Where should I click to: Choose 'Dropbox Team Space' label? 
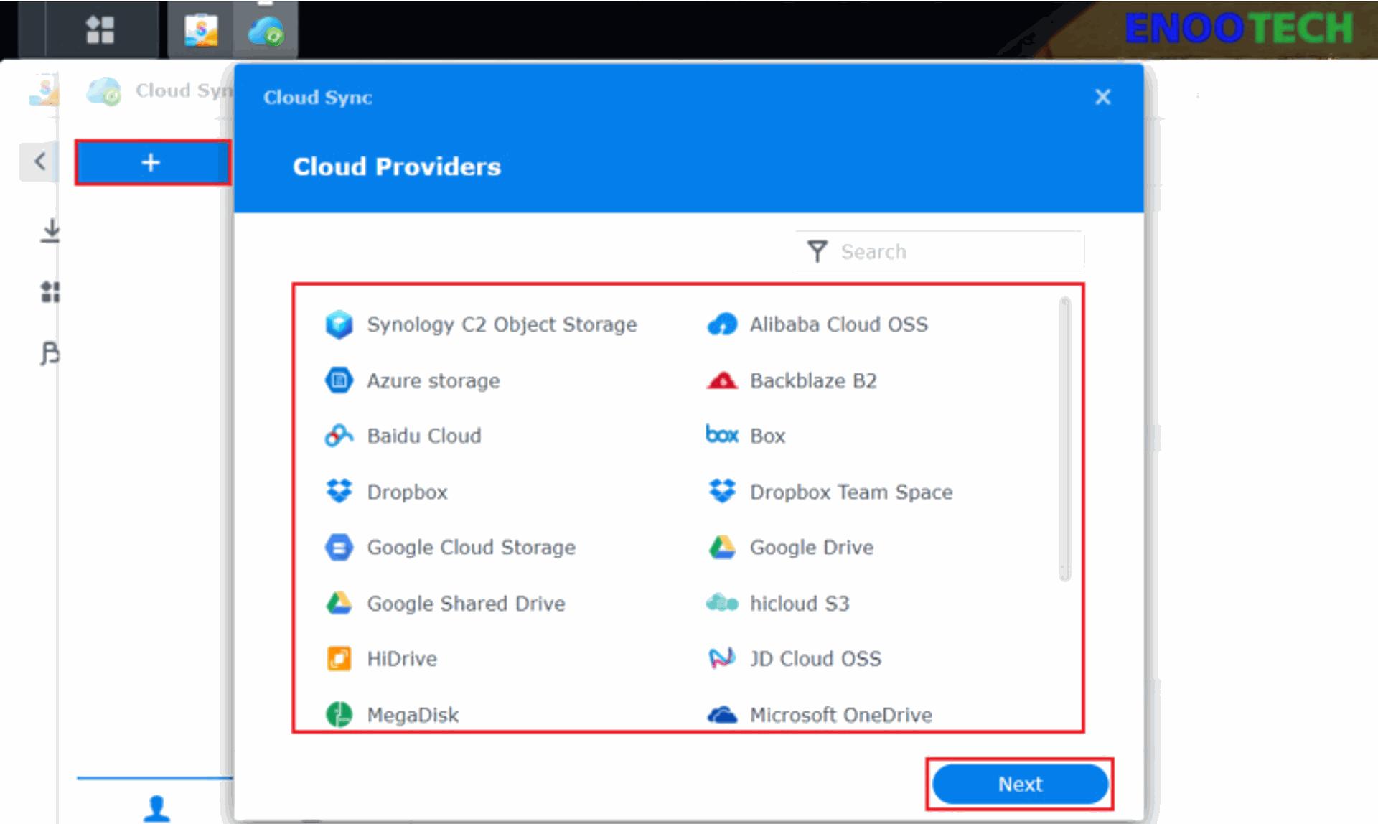(x=851, y=492)
